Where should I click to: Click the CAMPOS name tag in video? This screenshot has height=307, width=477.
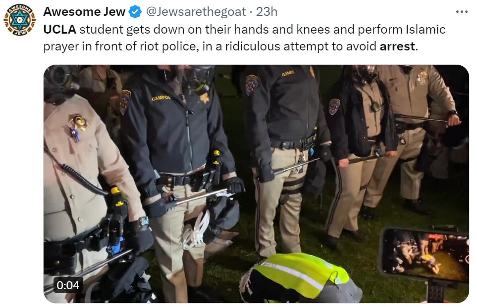pyautogui.click(x=161, y=98)
